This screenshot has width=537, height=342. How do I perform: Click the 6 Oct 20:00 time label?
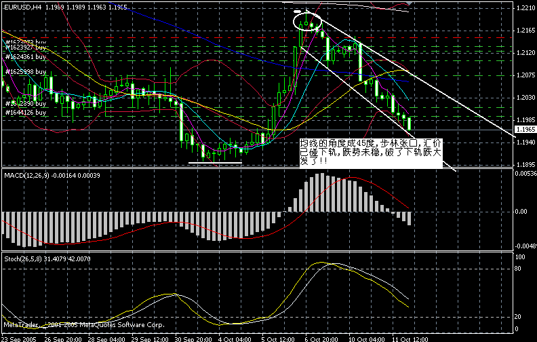click(x=322, y=339)
